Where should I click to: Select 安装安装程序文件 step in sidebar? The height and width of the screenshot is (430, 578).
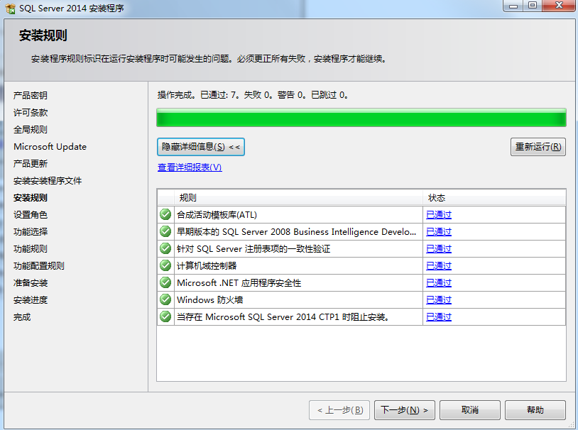point(48,180)
